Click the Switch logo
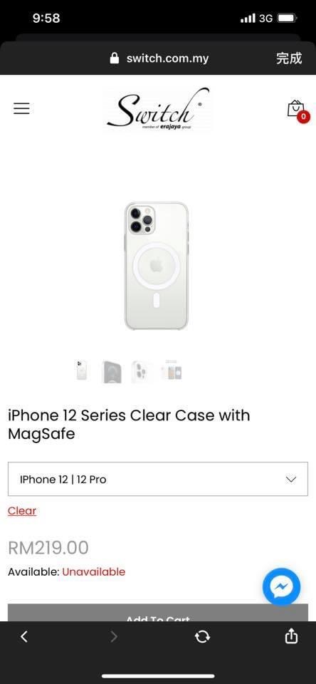 coord(157,109)
